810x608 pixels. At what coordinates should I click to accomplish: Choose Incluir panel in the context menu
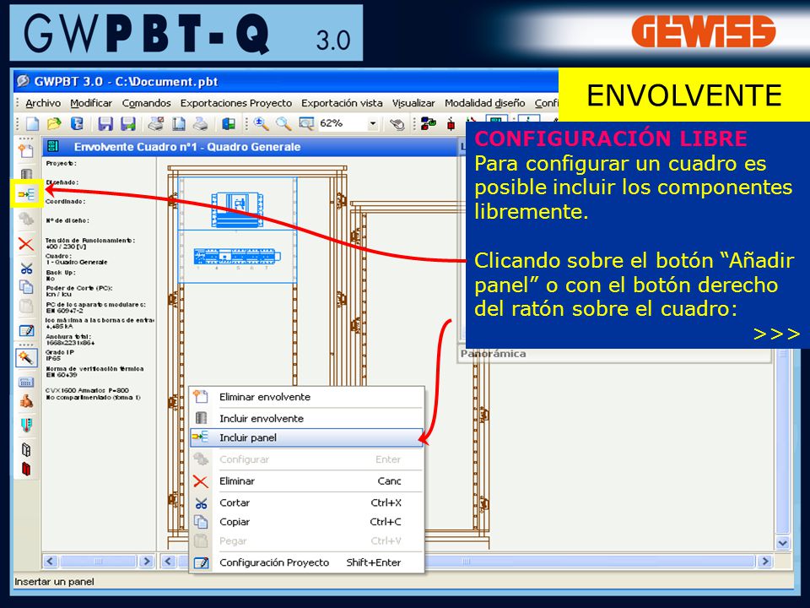pos(307,438)
